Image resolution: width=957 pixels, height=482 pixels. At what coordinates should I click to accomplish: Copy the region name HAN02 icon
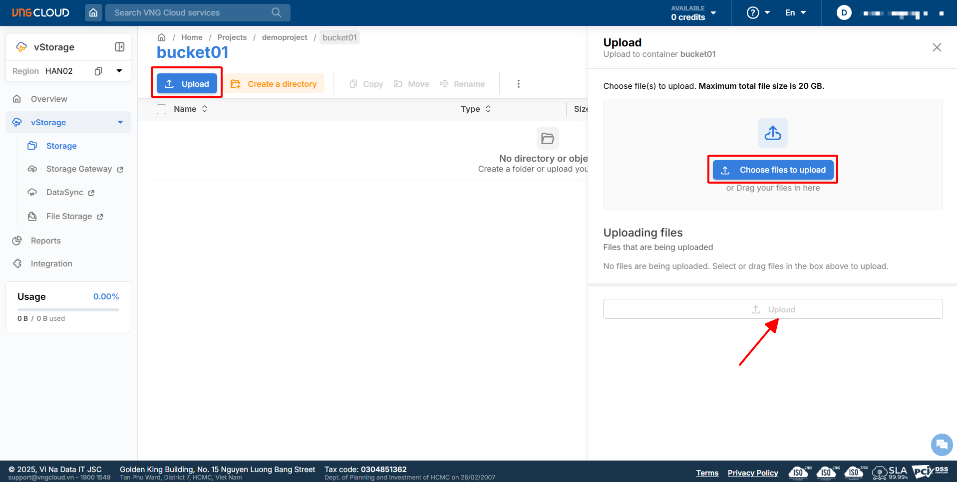[x=98, y=71]
